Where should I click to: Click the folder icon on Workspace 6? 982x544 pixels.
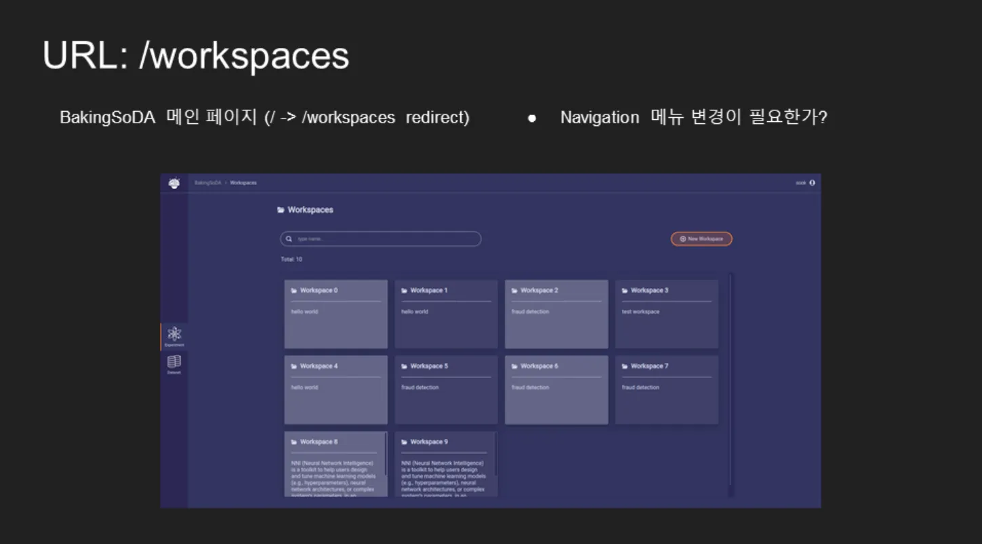click(x=514, y=367)
